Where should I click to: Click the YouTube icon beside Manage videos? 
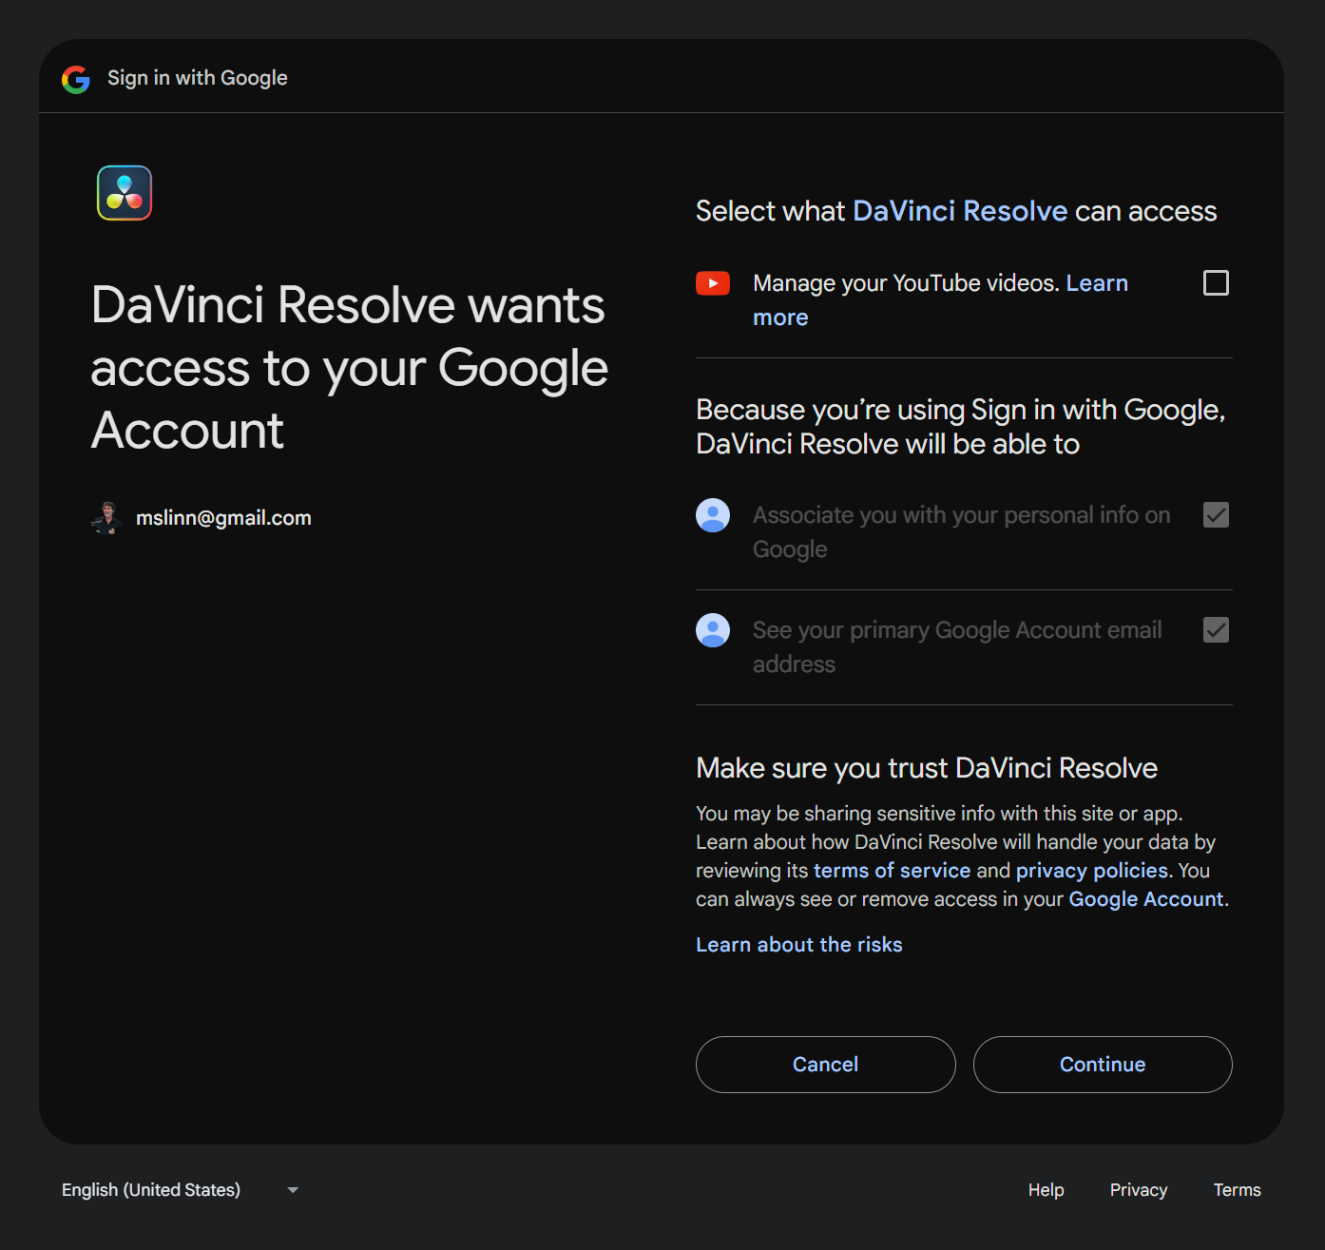713,283
